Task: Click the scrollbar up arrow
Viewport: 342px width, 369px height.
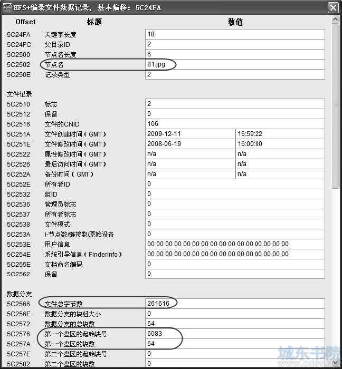Action: [335, 20]
